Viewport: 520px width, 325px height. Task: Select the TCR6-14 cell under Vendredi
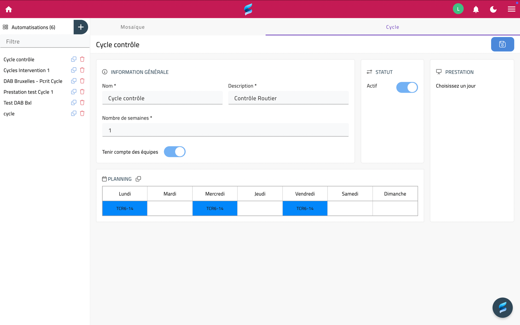pyautogui.click(x=305, y=208)
